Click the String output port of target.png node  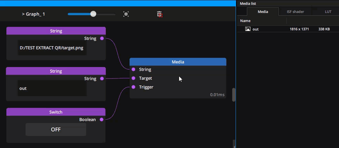point(102,38)
